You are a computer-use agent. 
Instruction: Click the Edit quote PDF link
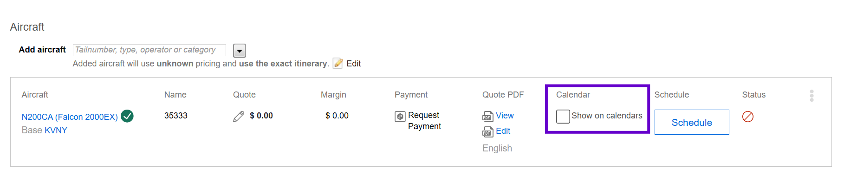pos(503,131)
